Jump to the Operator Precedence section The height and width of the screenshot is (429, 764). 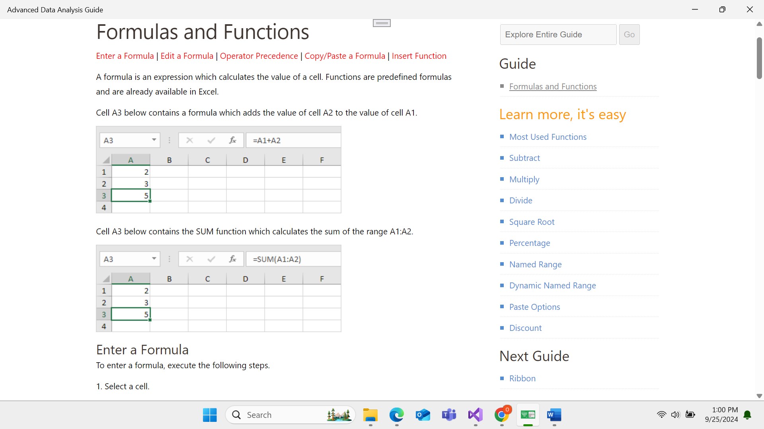click(x=259, y=56)
